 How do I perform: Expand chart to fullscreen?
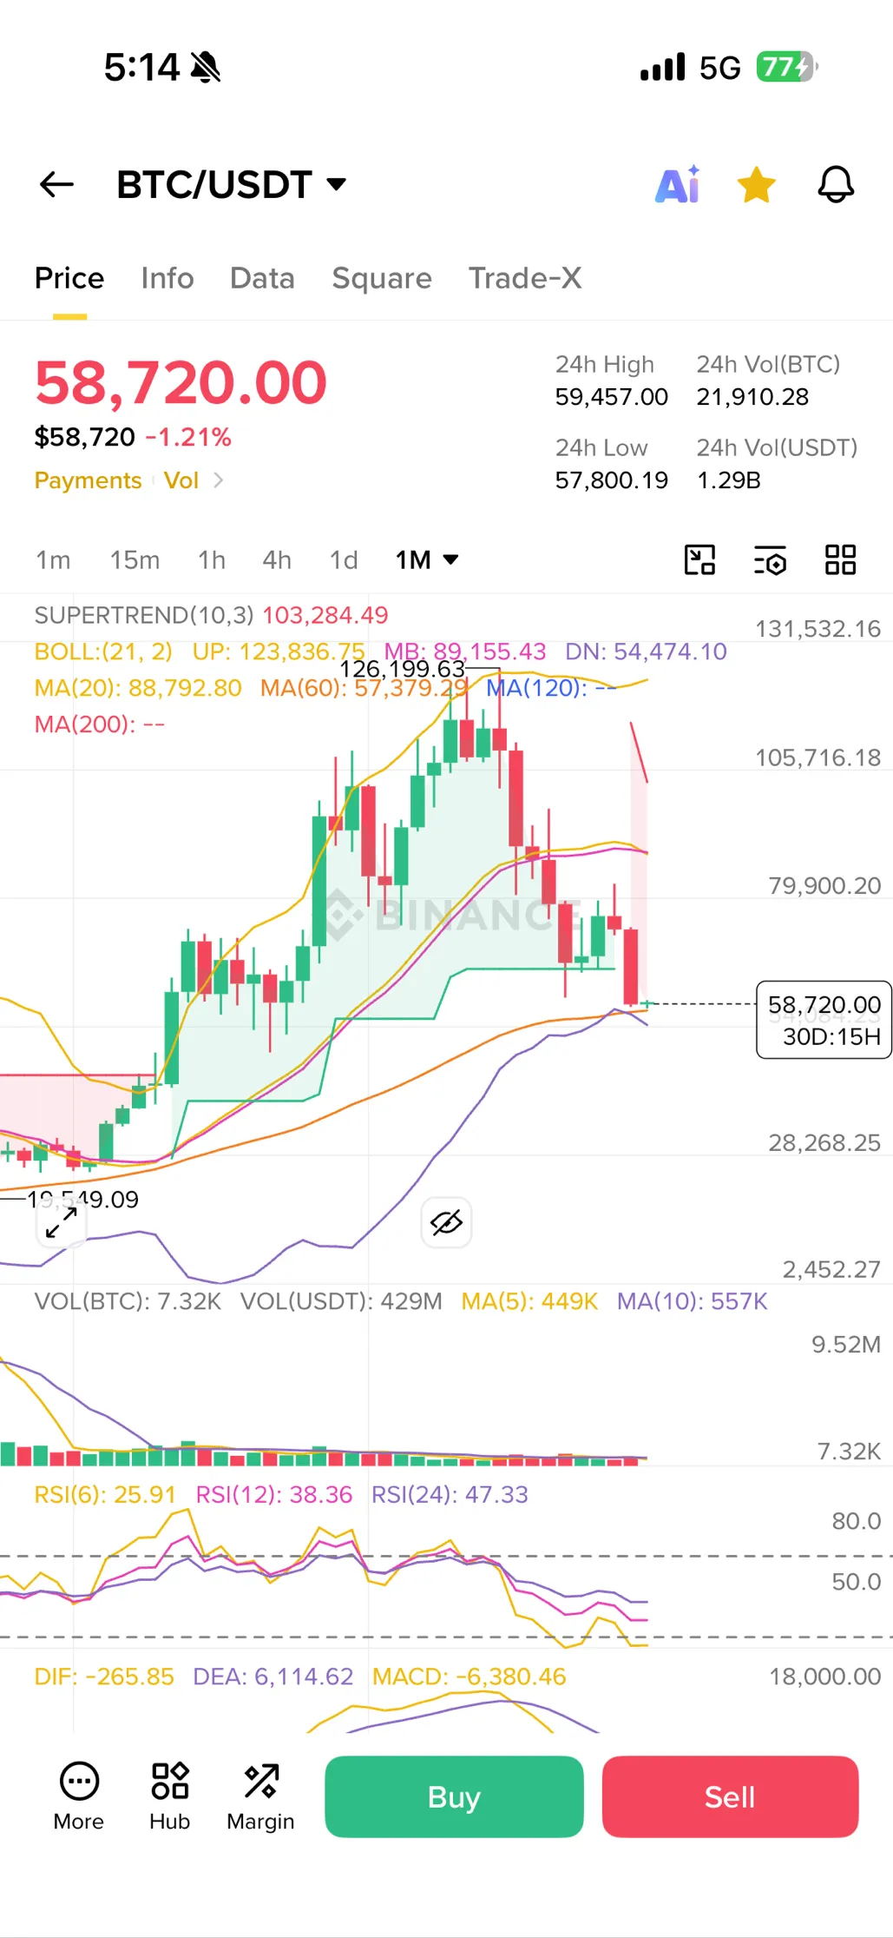tap(62, 1223)
